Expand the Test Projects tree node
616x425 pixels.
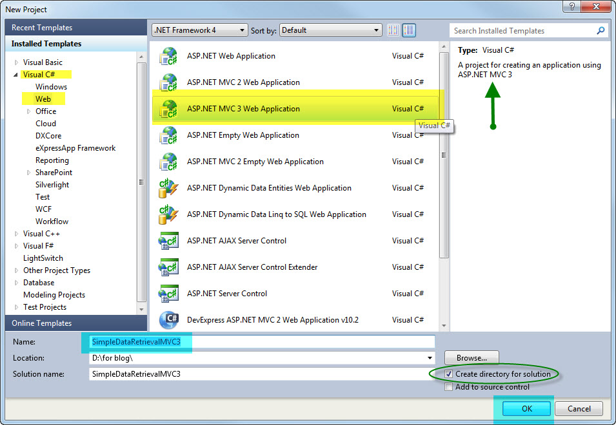pos(16,307)
